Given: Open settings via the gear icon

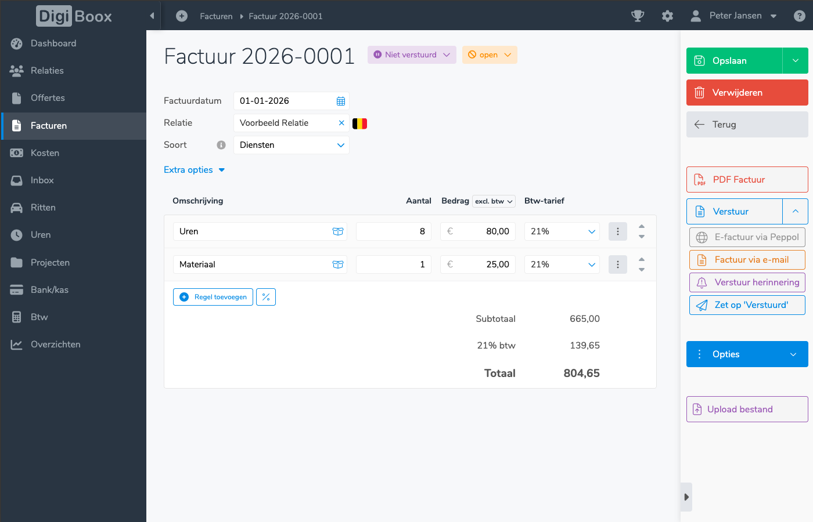Looking at the screenshot, I should 667,16.
